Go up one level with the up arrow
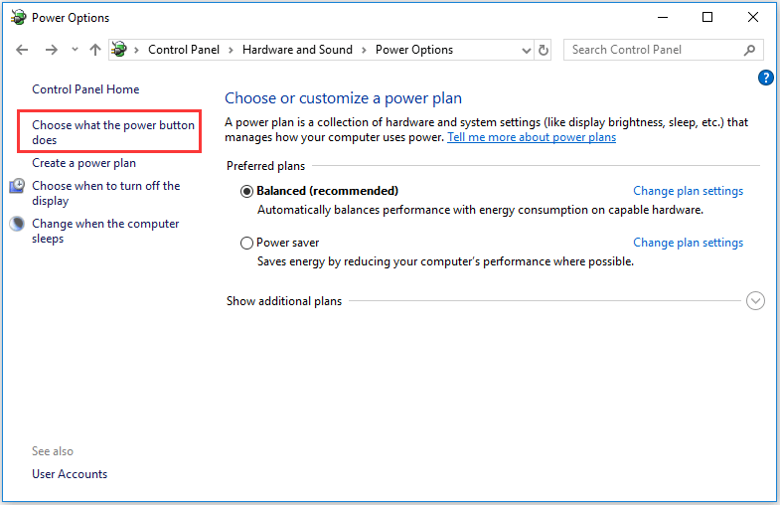Screen dimensions: 780x505 pos(95,50)
